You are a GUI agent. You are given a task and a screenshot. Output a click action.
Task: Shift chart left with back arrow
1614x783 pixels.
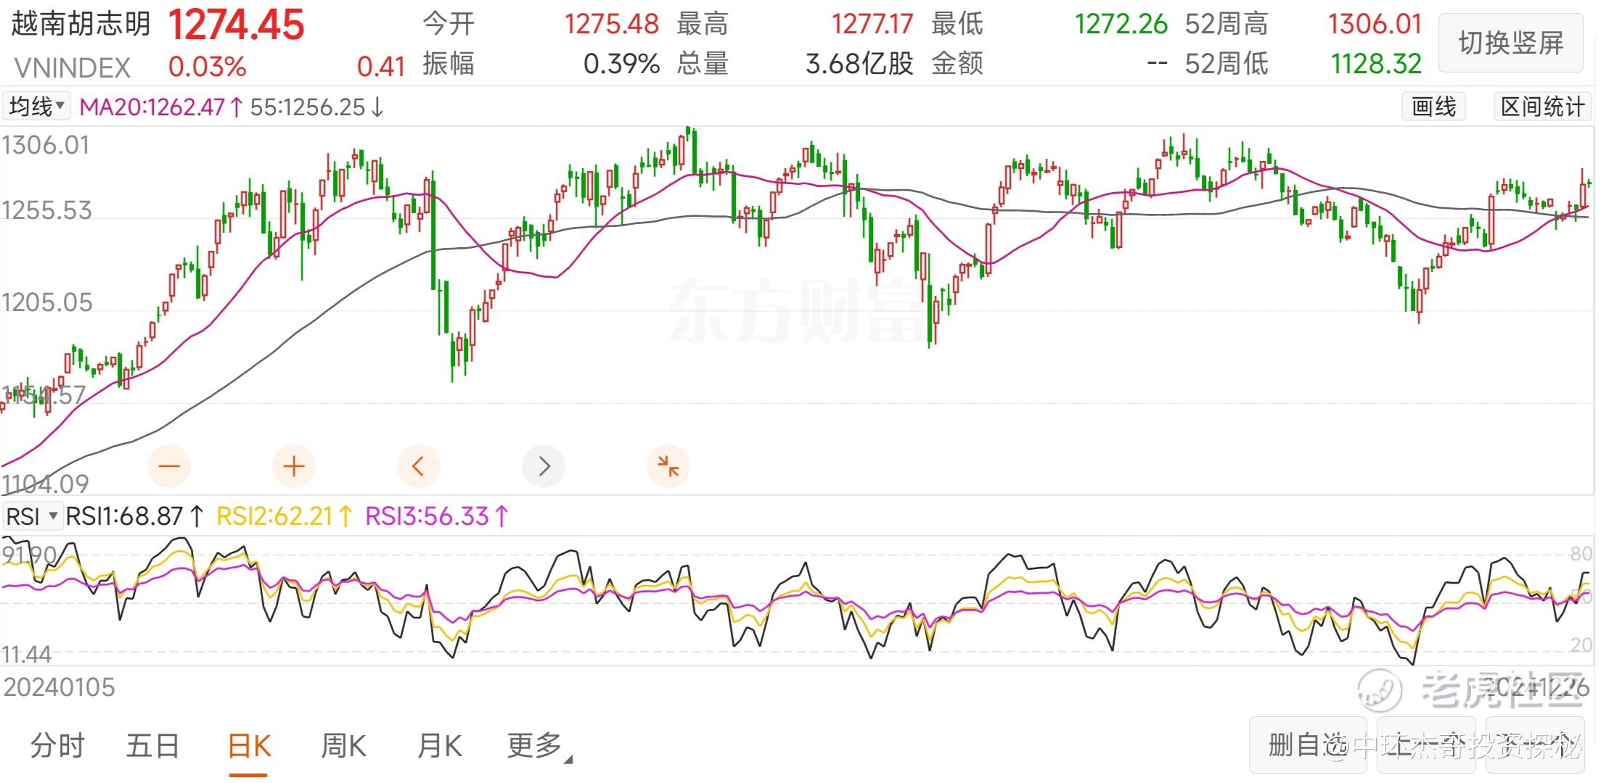pyautogui.click(x=419, y=466)
